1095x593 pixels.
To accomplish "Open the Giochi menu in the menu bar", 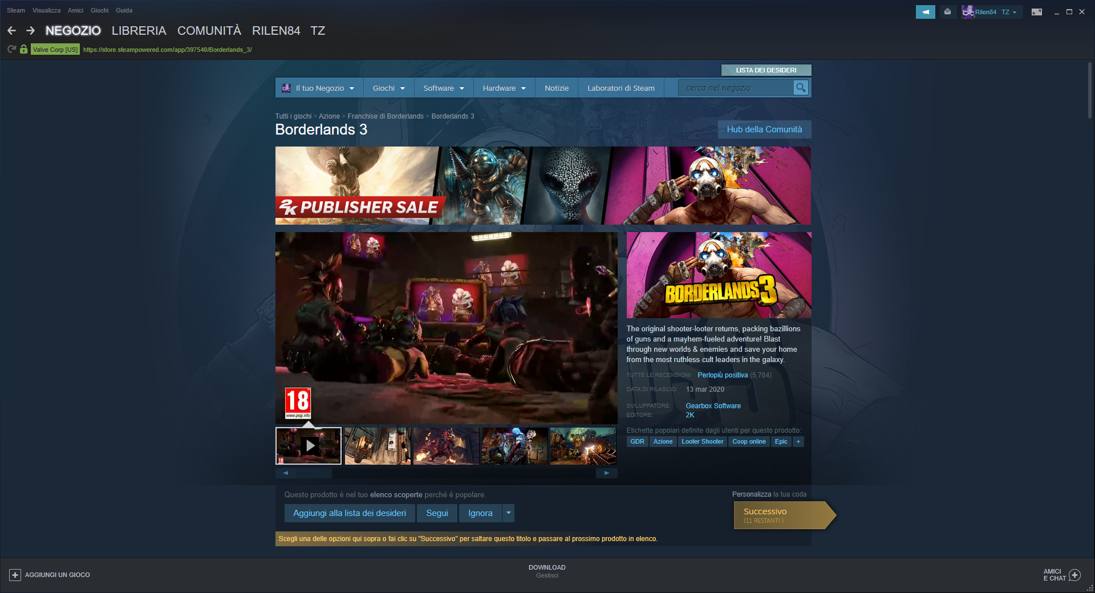I will [99, 10].
